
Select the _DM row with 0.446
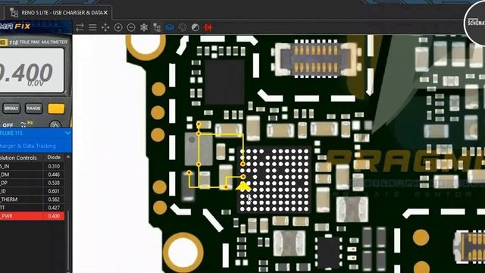(32, 174)
